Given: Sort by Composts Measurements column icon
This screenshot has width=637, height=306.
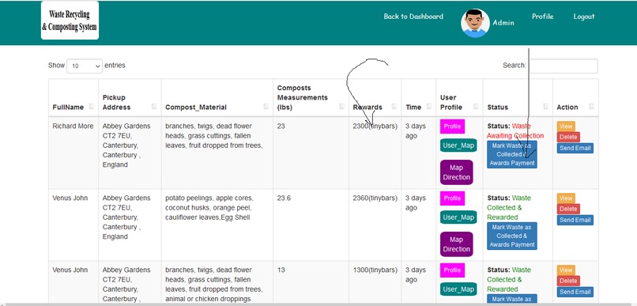Looking at the screenshot, I should point(341,107).
